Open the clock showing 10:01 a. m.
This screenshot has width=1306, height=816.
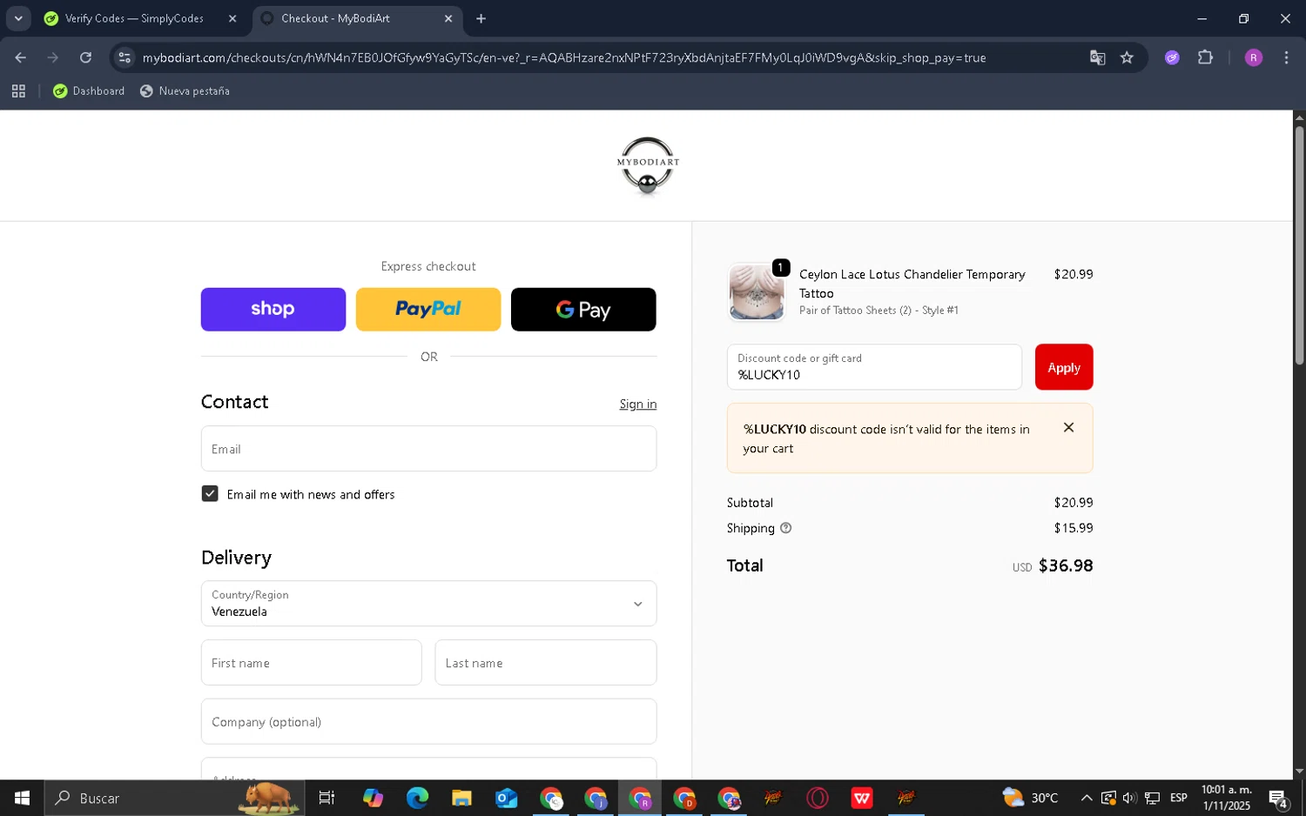(1226, 798)
